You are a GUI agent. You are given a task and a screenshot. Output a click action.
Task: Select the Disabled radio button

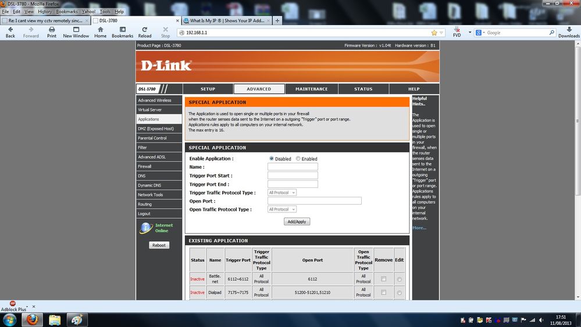(271, 159)
